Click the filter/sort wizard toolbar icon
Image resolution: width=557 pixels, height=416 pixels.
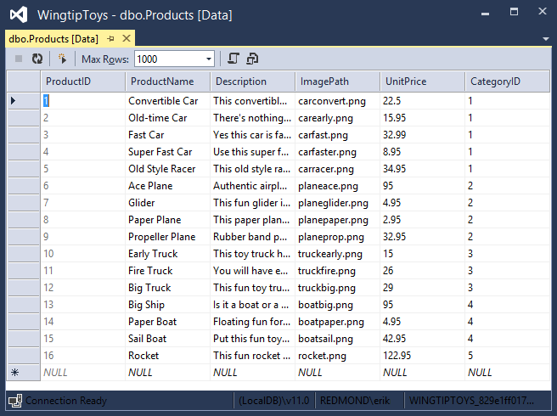click(x=61, y=59)
